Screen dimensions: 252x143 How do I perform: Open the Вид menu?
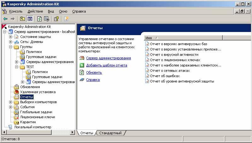(x=51, y=11)
